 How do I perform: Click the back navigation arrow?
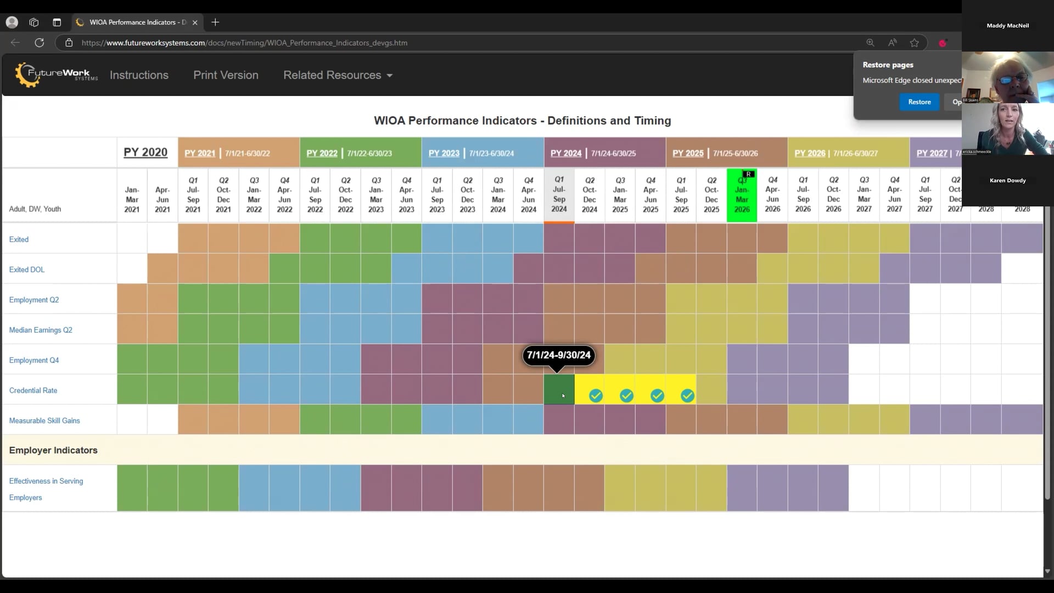click(x=15, y=43)
